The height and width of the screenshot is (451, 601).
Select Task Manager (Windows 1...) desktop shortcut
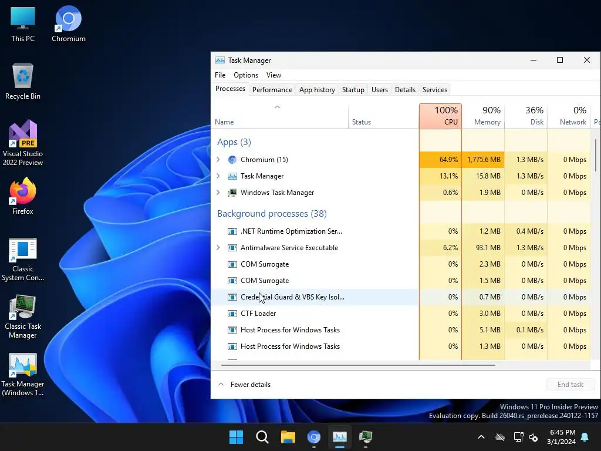23,375
